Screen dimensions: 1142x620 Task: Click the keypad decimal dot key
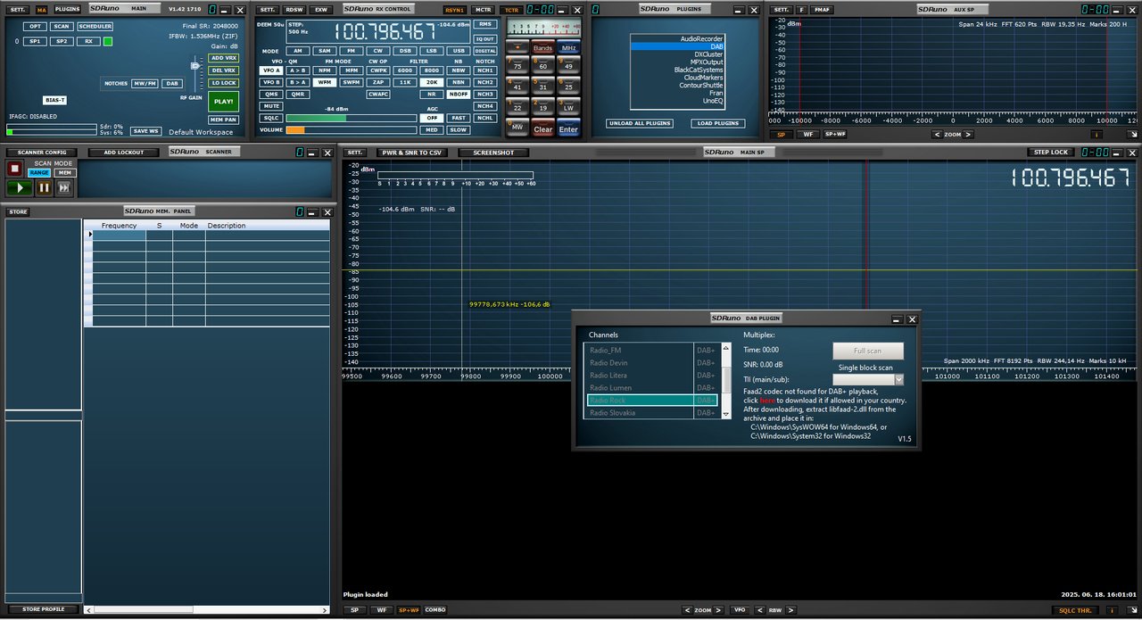pyautogui.click(x=517, y=46)
